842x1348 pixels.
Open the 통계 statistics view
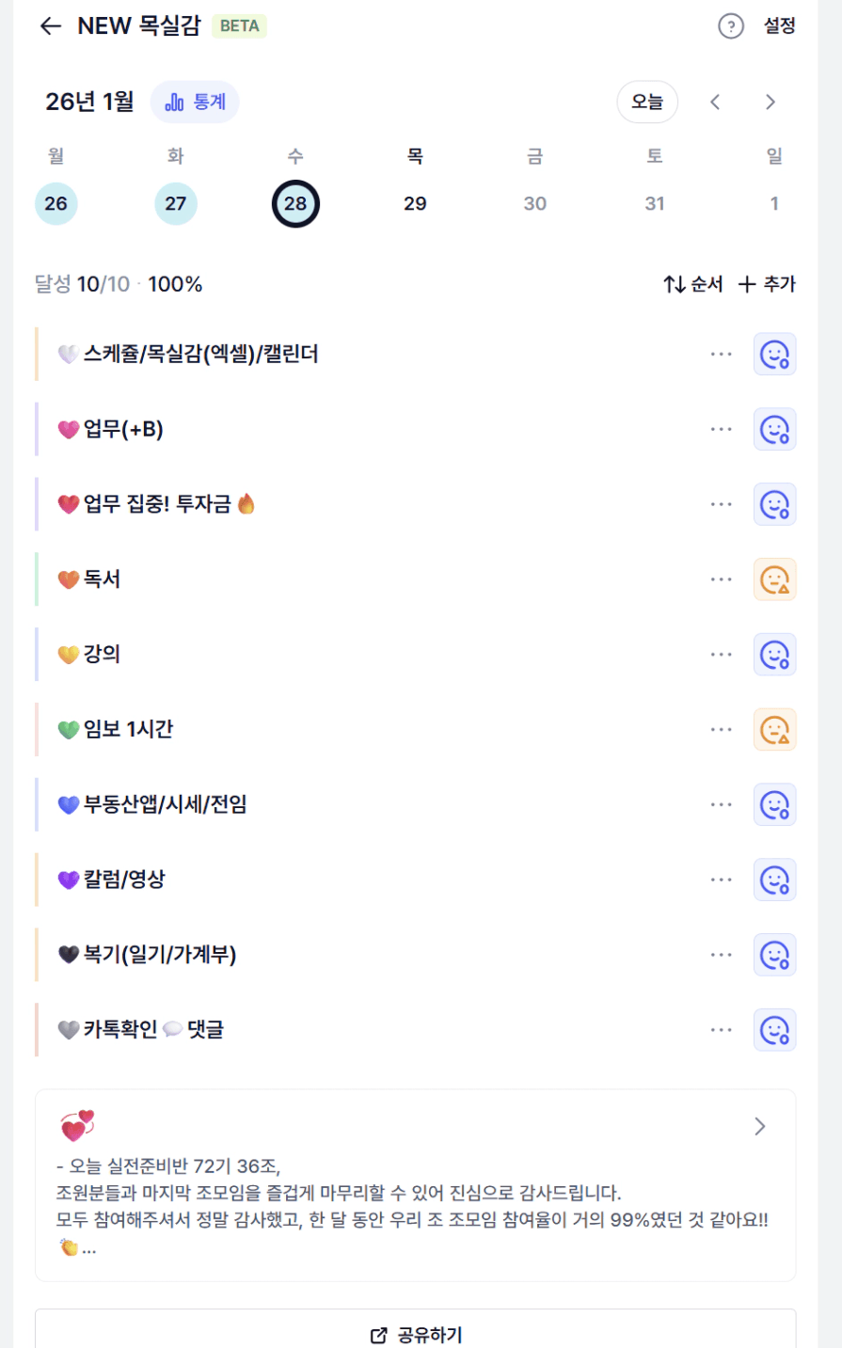pyautogui.click(x=196, y=102)
